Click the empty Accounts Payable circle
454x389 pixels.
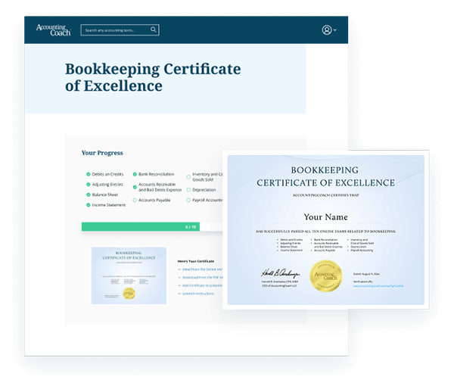(135, 200)
